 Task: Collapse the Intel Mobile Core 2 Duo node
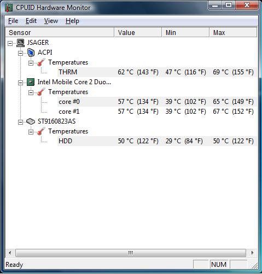(x=20, y=83)
